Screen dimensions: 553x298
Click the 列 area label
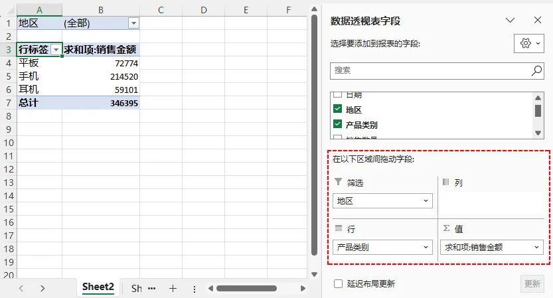(x=458, y=183)
